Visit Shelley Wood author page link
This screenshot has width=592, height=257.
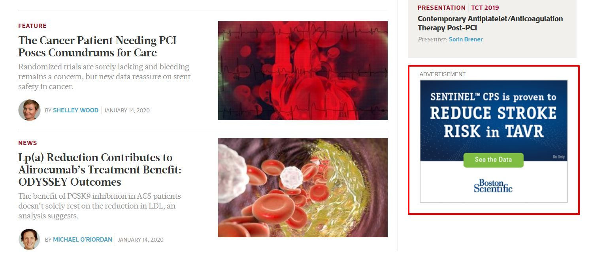coord(75,110)
